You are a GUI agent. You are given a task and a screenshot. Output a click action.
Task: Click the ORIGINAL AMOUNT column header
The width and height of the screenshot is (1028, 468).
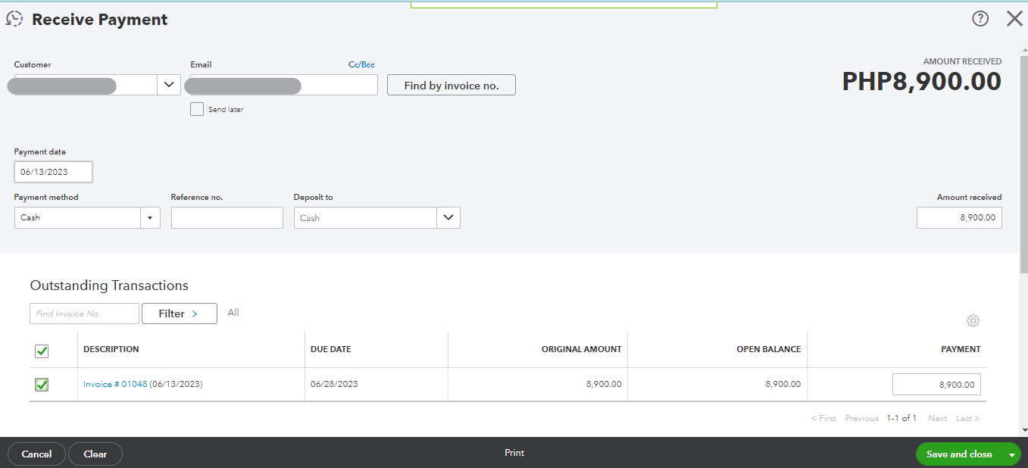coord(582,349)
